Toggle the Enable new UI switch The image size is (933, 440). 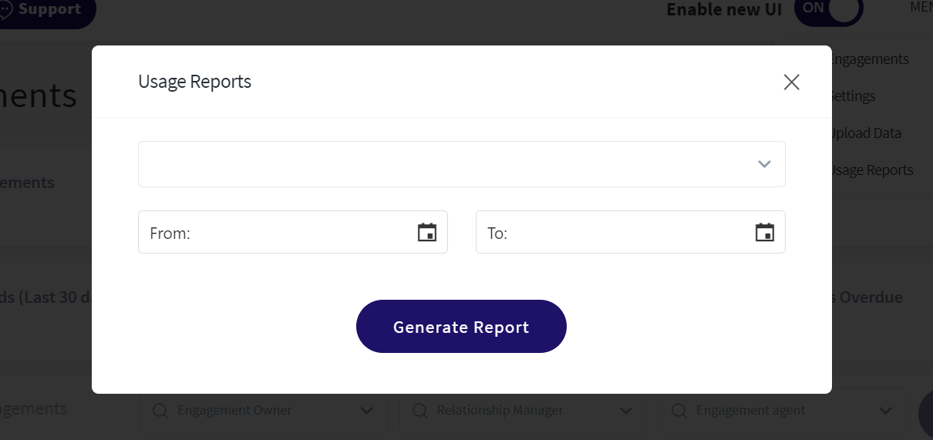point(828,9)
